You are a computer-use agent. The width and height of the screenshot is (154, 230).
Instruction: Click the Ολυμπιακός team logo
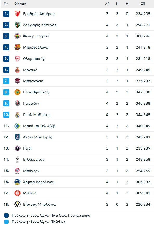tap(17, 58)
